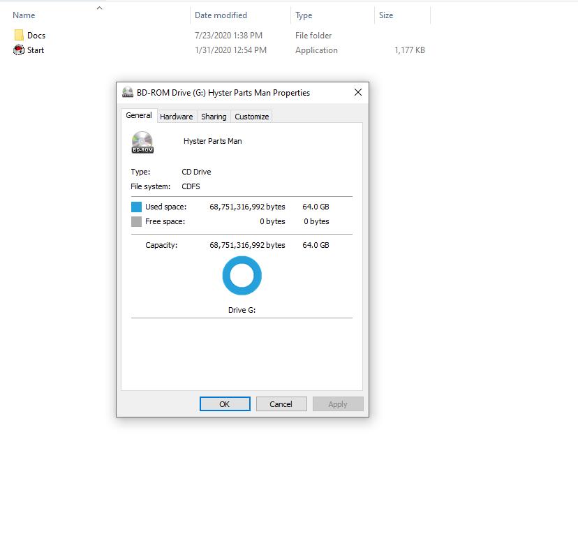Sort by the Type column header
The width and height of the screenshot is (578, 555).
pos(304,15)
